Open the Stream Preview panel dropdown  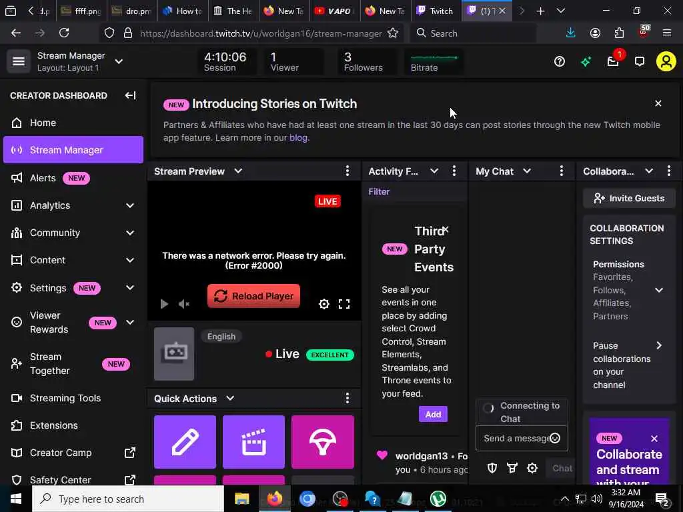tap(238, 171)
